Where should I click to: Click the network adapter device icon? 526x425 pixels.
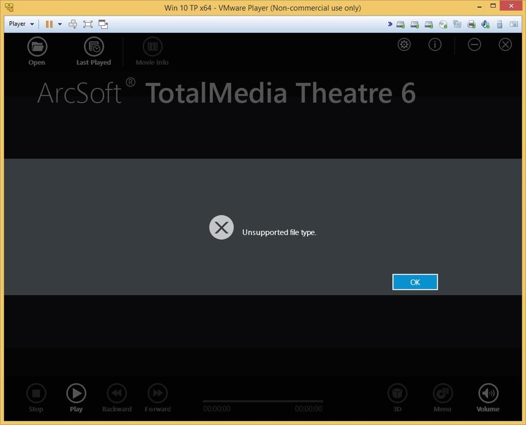[457, 24]
